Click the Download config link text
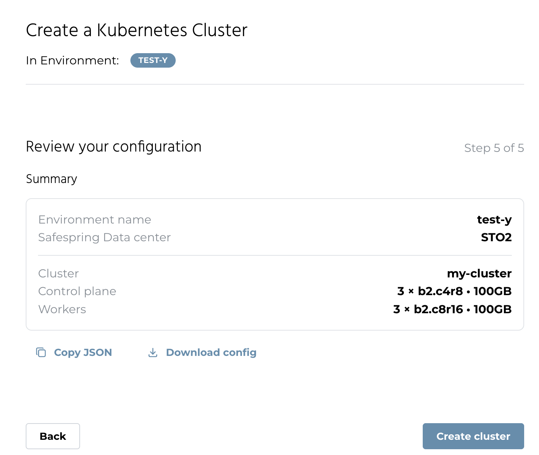 pos(211,352)
